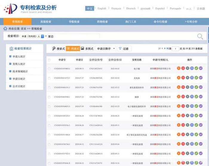The height and width of the screenshot is (166, 209).
Task: Click gray plus icon in 电子烟 row
Action: tap(188, 68)
